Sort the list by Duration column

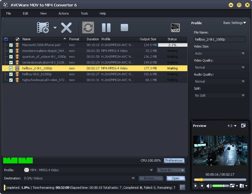pyautogui.click(x=93, y=39)
